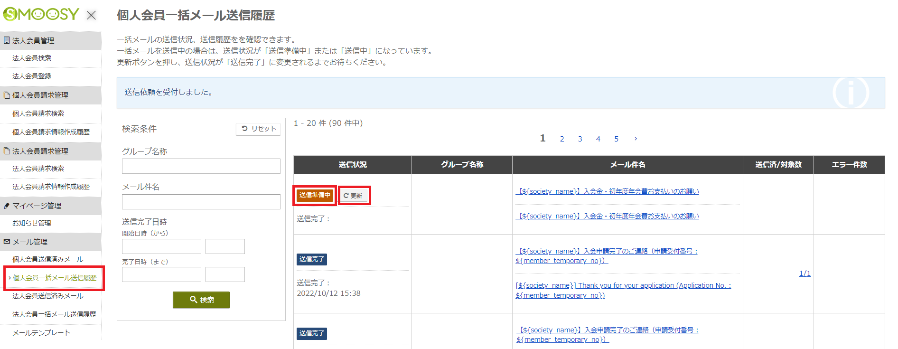This screenshot has height=349, width=898.
Task: Click the 開始日時 time input
Action: pyautogui.click(x=225, y=246)
